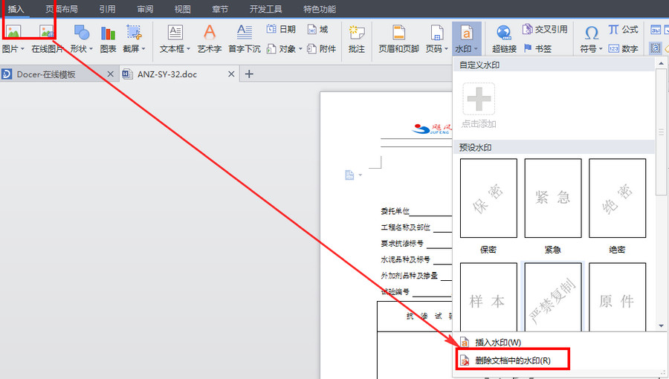Insert 日期 date field
669x379 pixels.
(281, 29)
